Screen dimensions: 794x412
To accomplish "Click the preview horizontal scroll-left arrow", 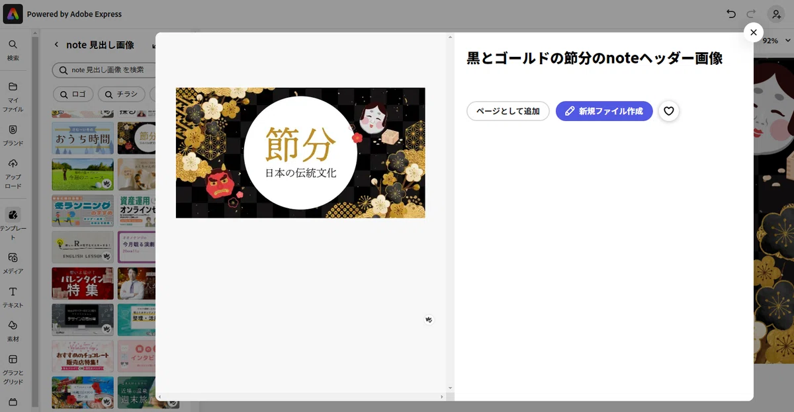I will 159,396.
